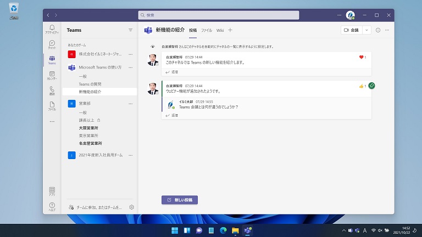Select the 大阪営業所 channel

[88, 128]
